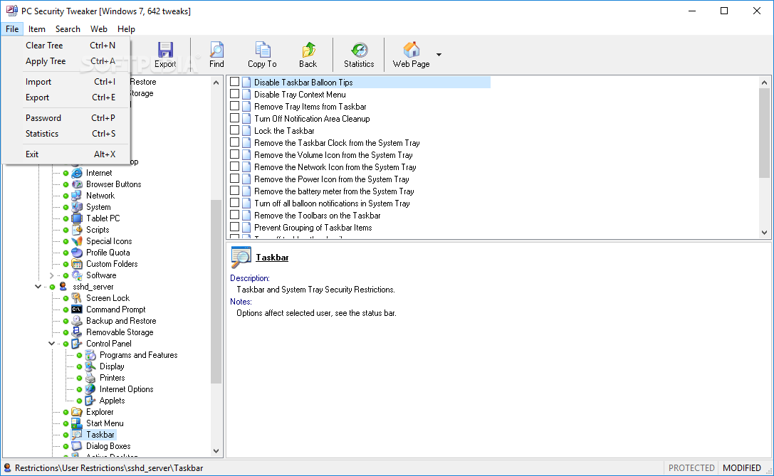The image size is (774, 476).
Task: Select the Network tree icon
Action: click(77, 196)
